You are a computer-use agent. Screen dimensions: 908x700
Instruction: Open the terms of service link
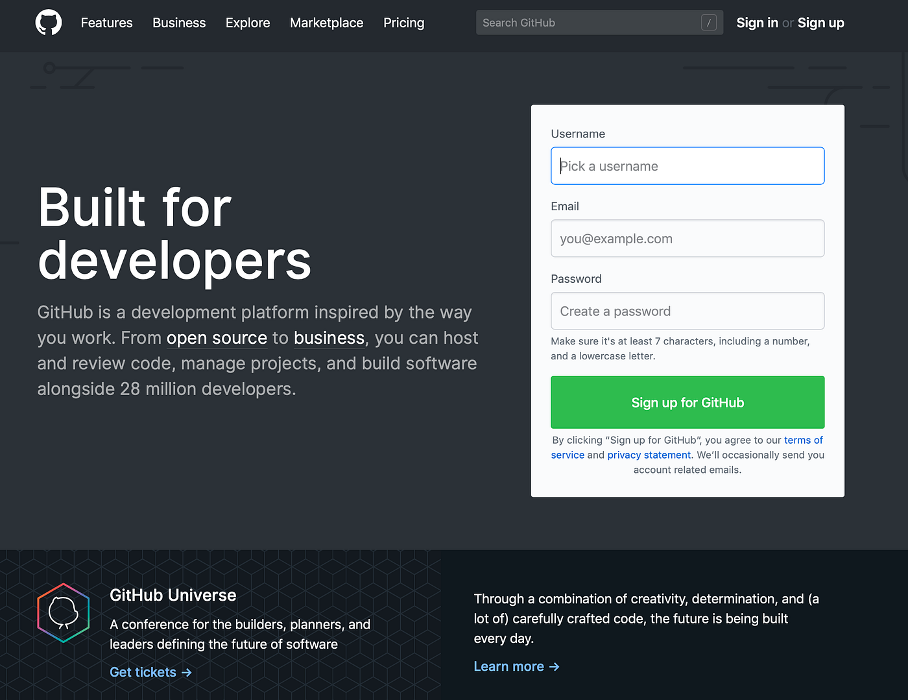coord(804,440)
